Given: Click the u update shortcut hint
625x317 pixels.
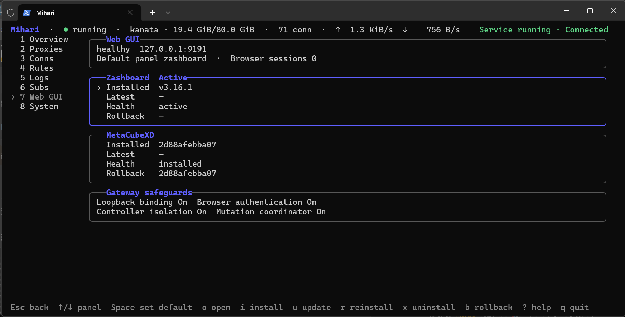Looking at the screenshot, I should pos(312,307).
